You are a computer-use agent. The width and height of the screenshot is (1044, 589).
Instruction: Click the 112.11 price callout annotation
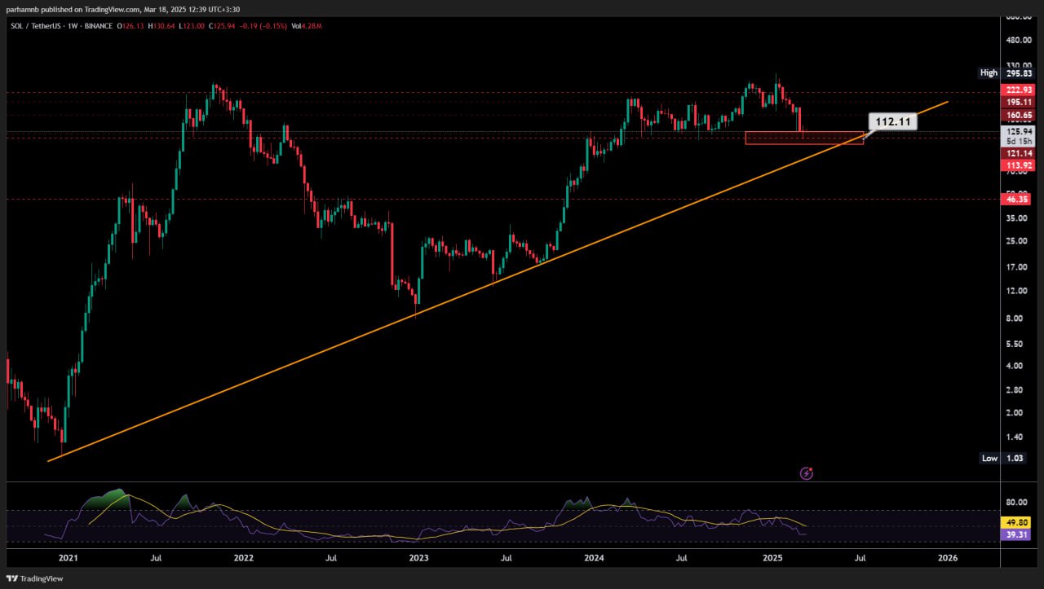click(x=892, y=122)
